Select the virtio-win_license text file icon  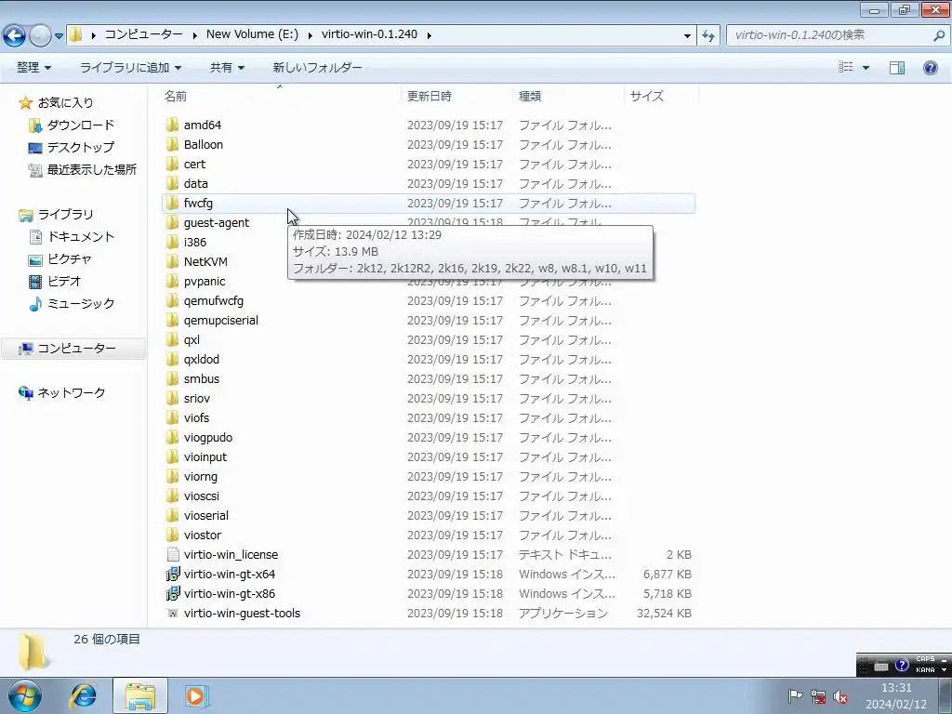pyautogui.click(x=172, y=554)
